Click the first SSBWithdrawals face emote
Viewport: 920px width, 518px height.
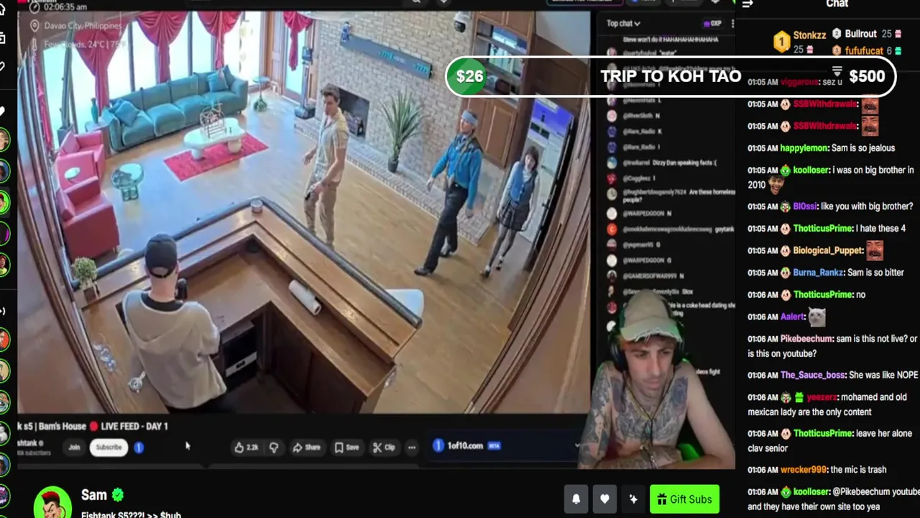coord(870,104)
